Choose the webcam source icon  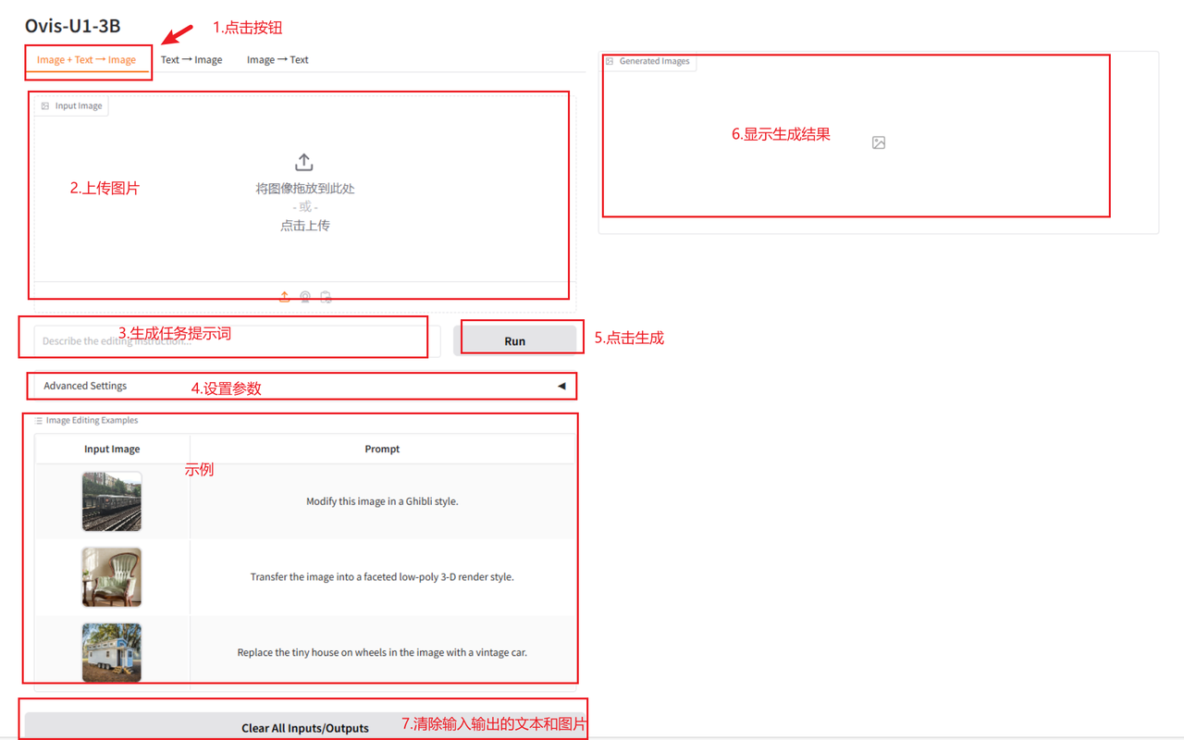click(305, 297)
